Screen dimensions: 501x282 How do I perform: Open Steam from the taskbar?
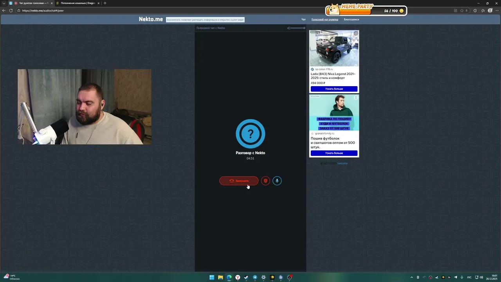246,277
